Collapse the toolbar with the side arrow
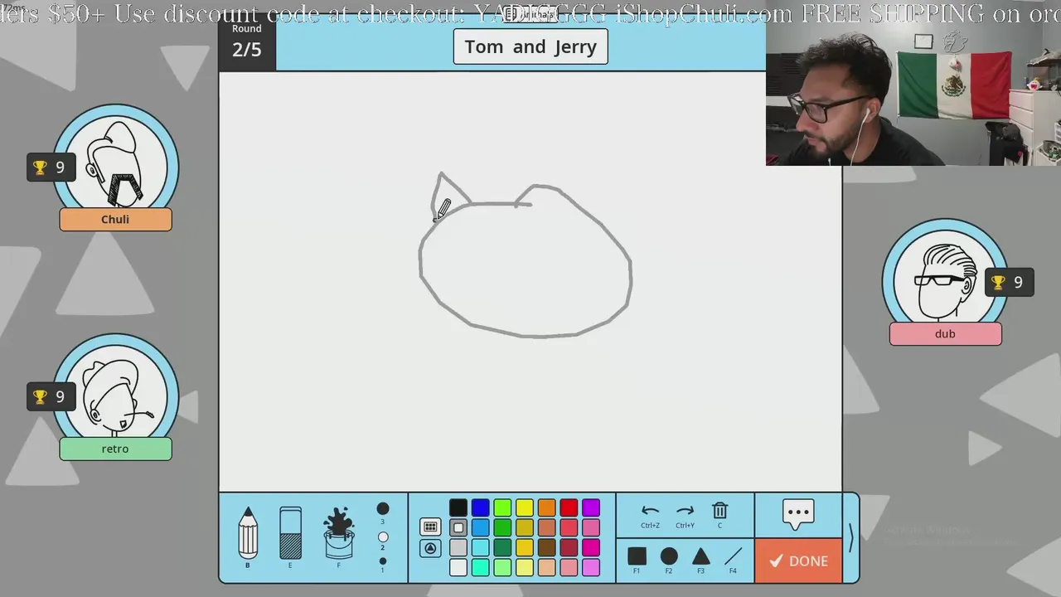Screen dimensions: 1061x597 tap(850, 538)
